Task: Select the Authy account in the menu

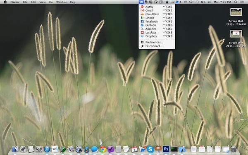Action: [x=157, y=7]
